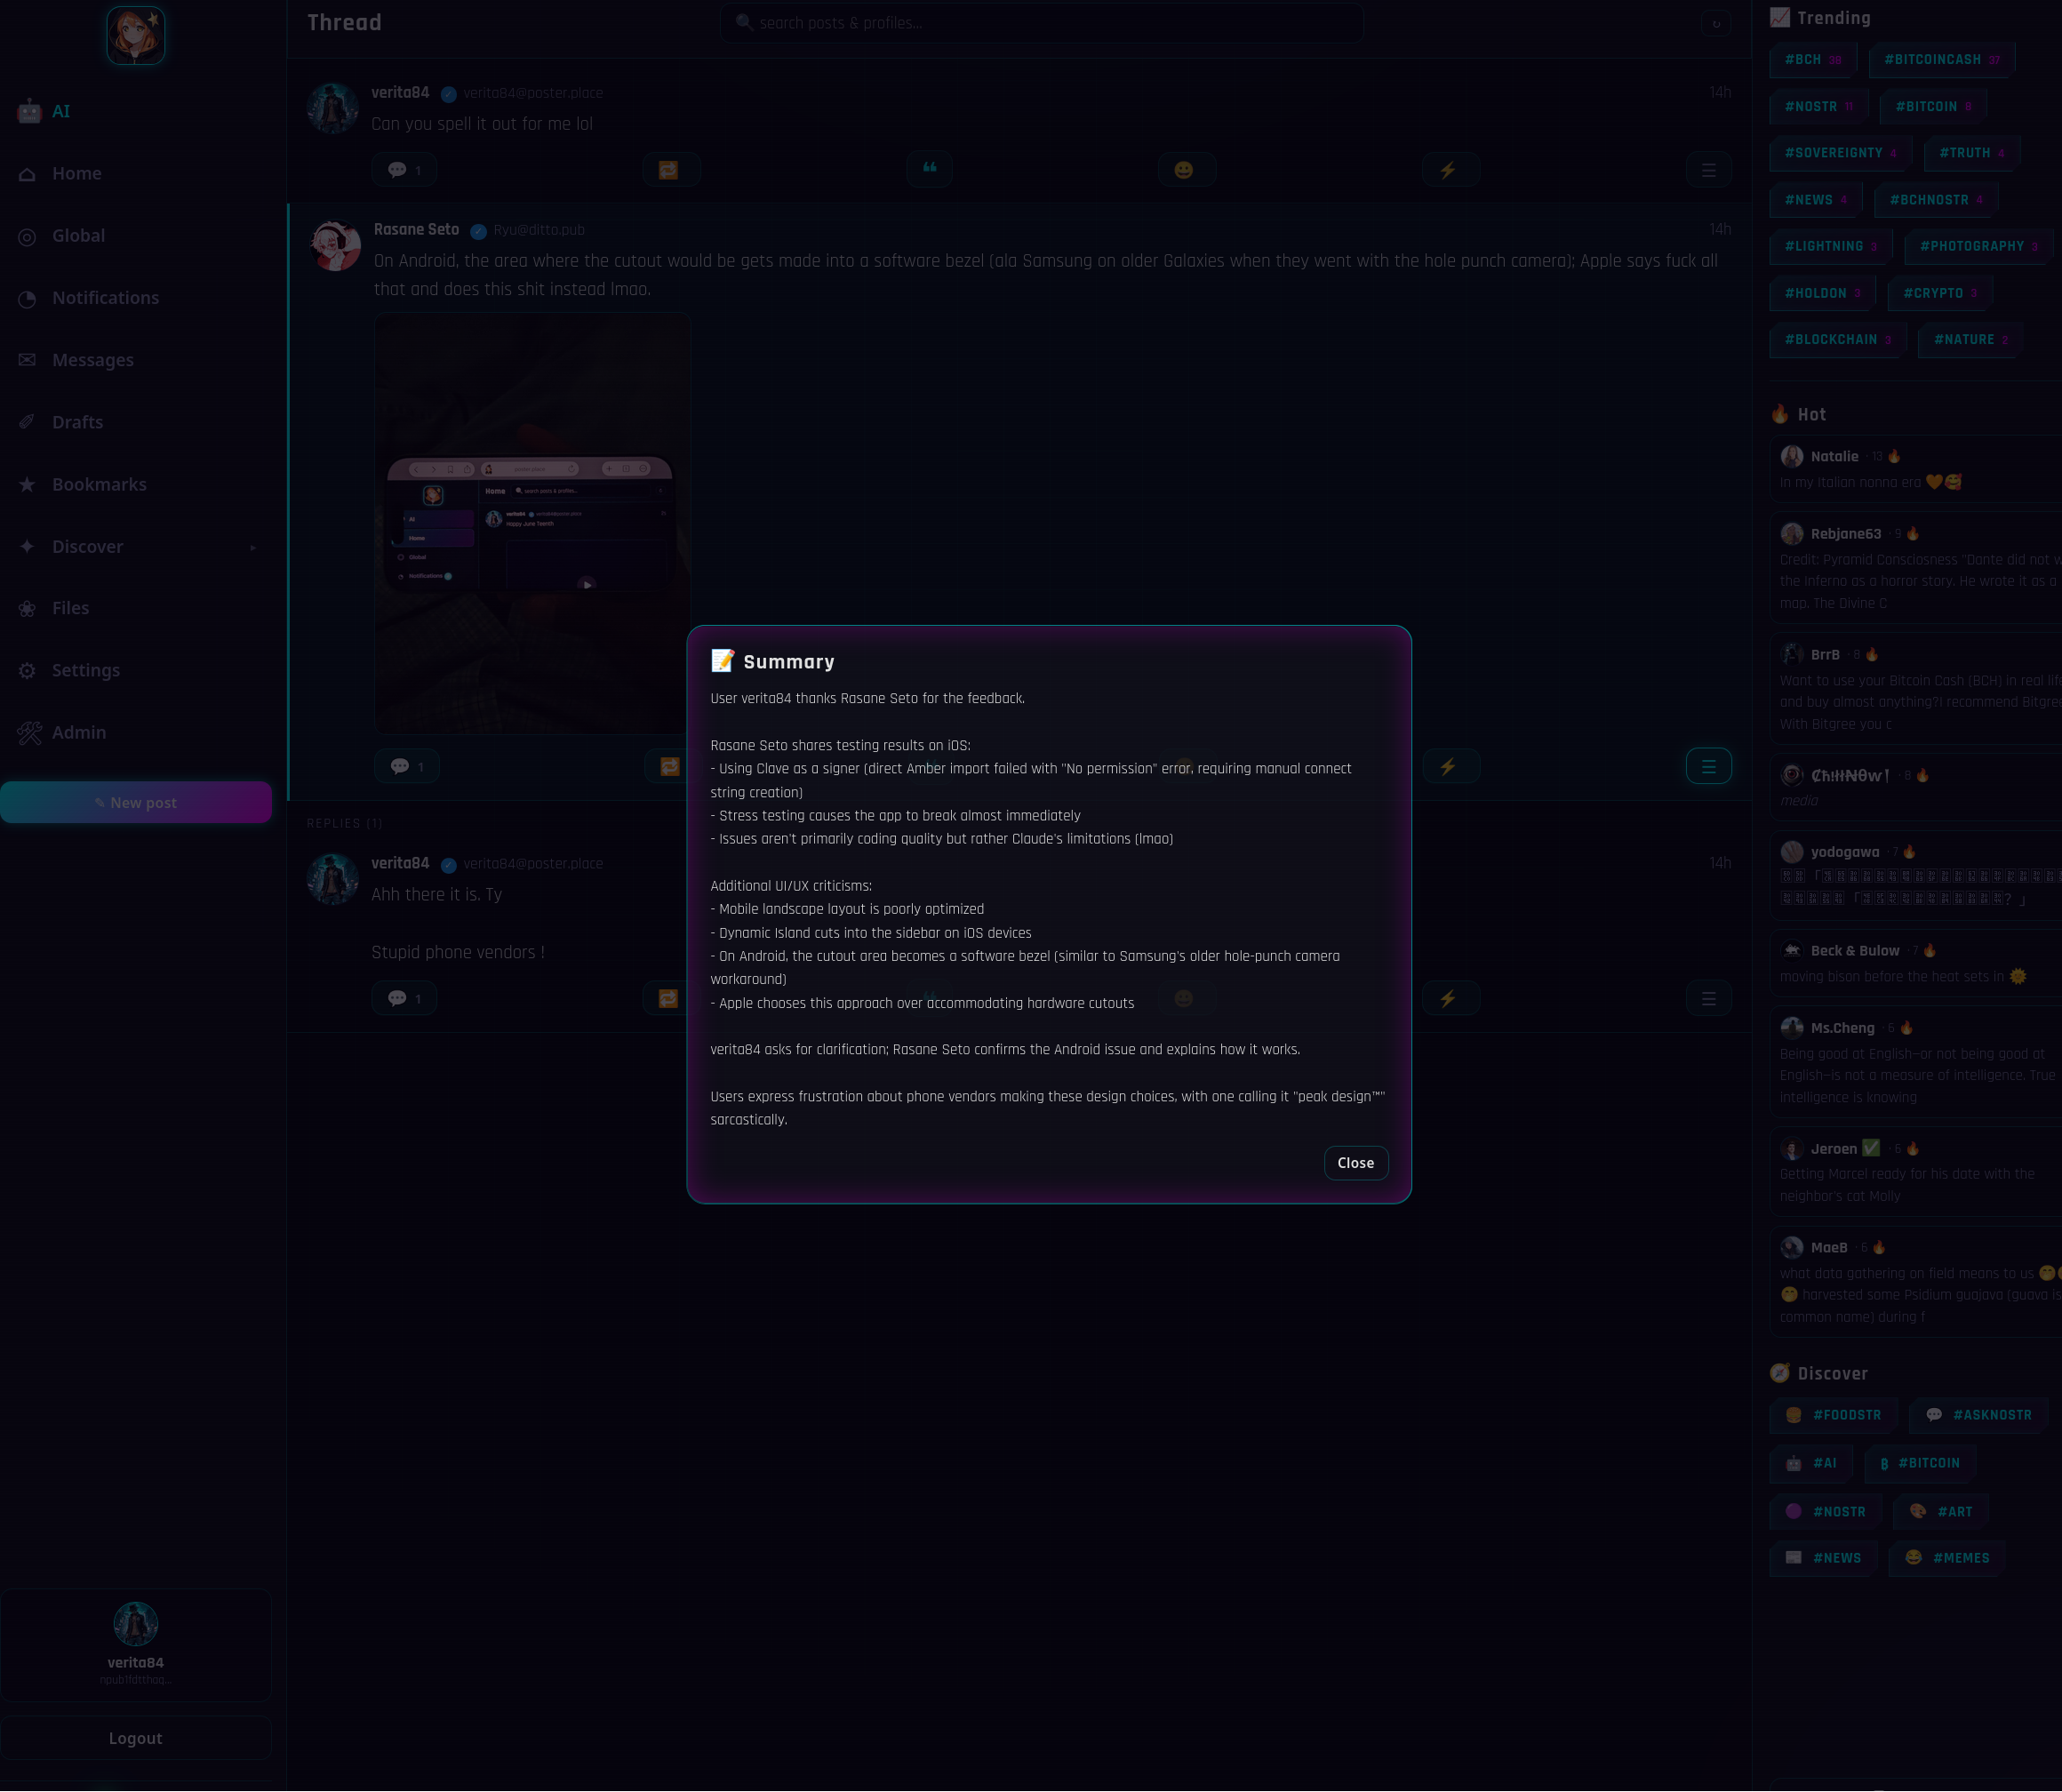Select Discover tag #NEWS
This screenshot has width=2062, height=1792.
click(x=1824, y=1558)
